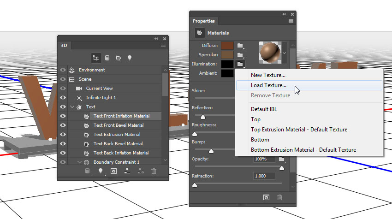Click the Specular texture folder icon
Screen dimensions: 392x219
click(240, 55)
